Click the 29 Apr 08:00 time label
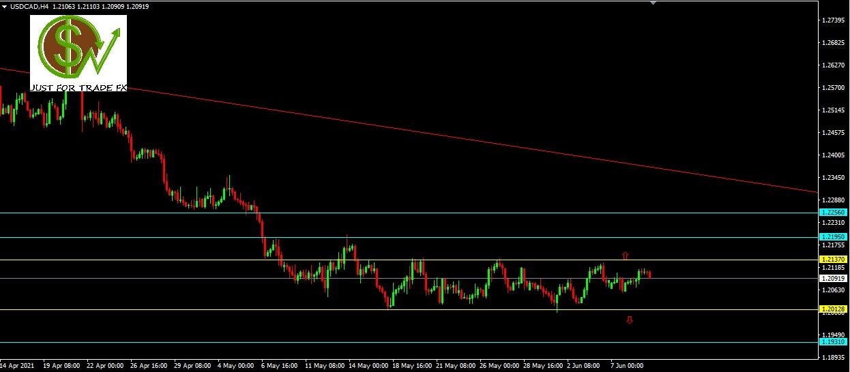Image resolution: width=850 pixels, height=372 pixels. (x=193, y=366)
